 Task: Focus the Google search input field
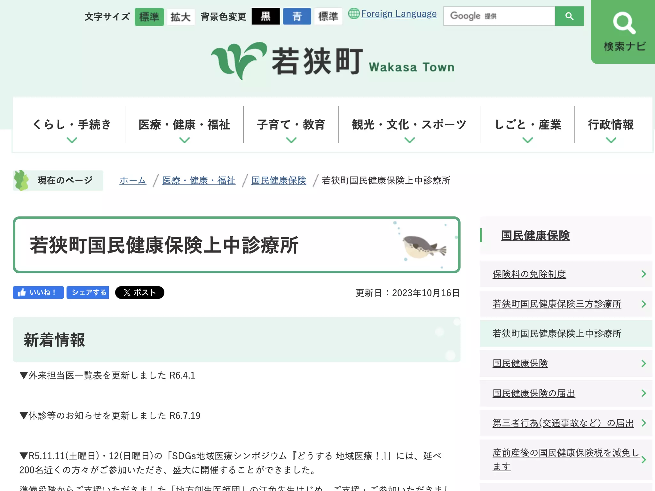(x=499, y=16)
